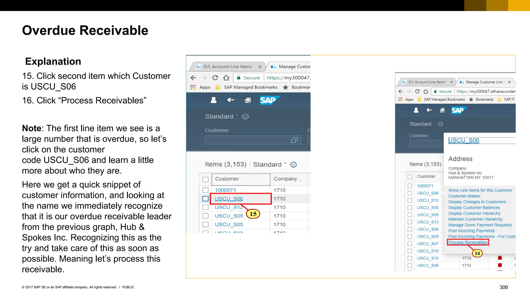
Task: Click Secure padlock in step-15 screenshot
Action: pos(239,78)
